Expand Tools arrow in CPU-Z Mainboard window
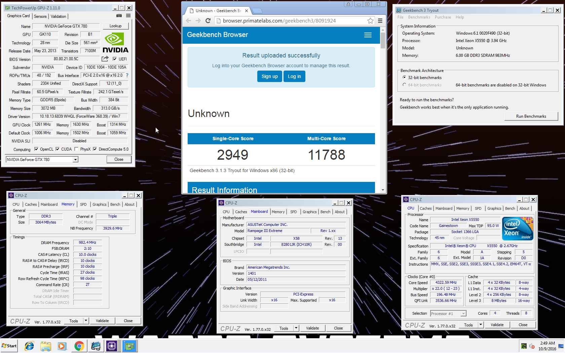Screen dimensions: 565x353 tap(296, 328)
